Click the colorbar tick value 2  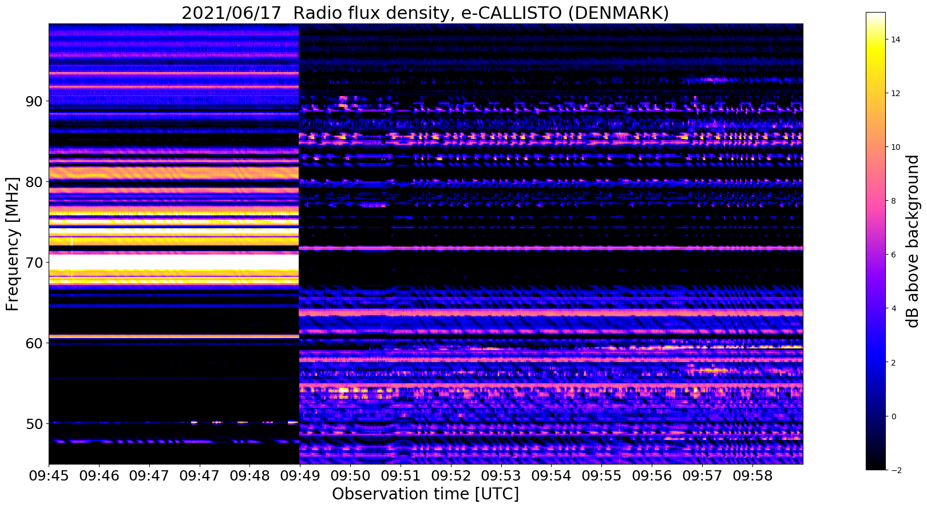coord(893,363)
